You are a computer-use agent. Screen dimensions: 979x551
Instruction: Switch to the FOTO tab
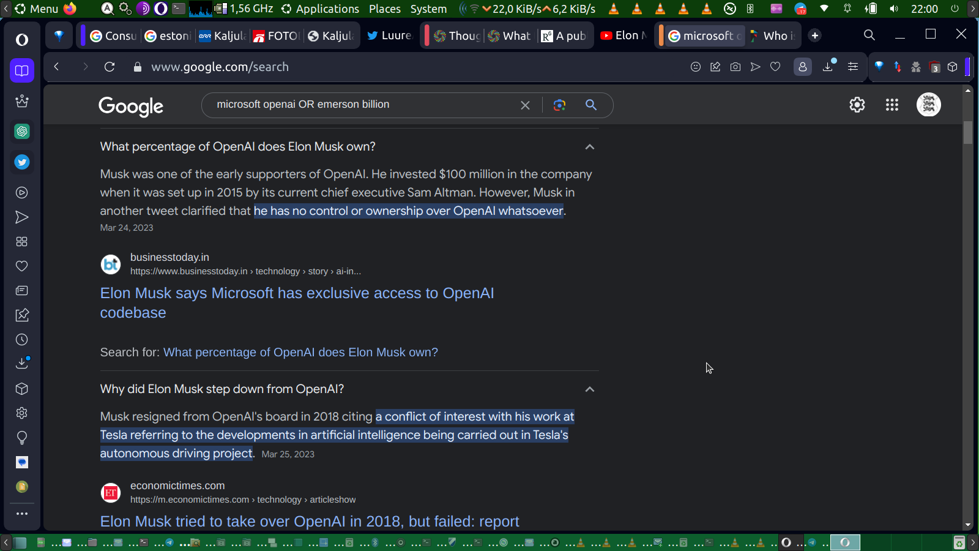point(276,36)
